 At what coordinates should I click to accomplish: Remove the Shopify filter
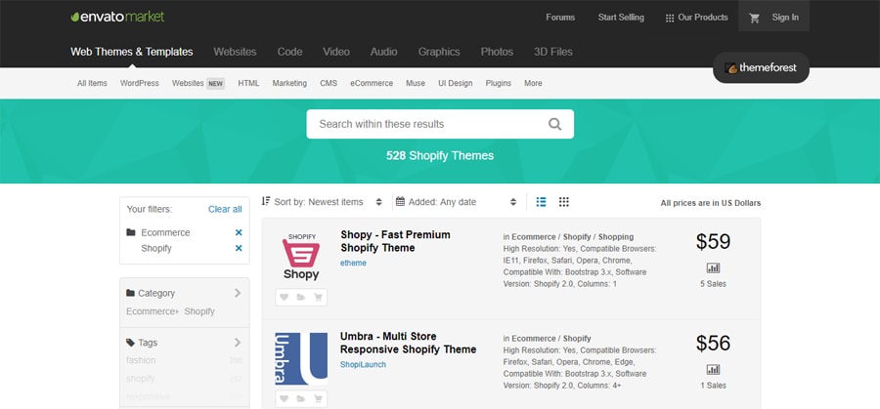tap(239, 248)
